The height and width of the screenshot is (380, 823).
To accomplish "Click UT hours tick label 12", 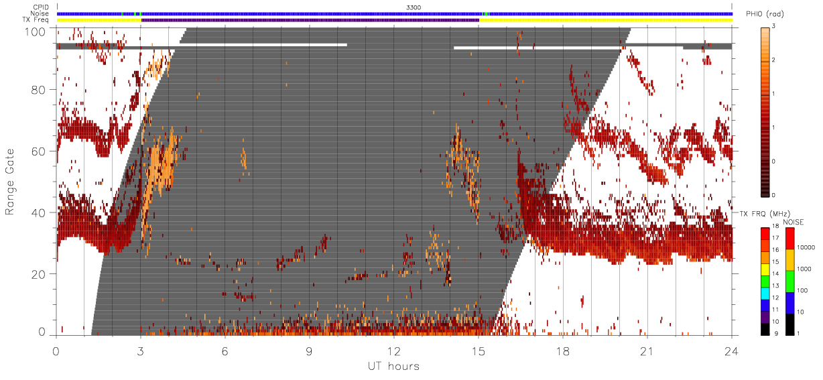I will (394, 352).
